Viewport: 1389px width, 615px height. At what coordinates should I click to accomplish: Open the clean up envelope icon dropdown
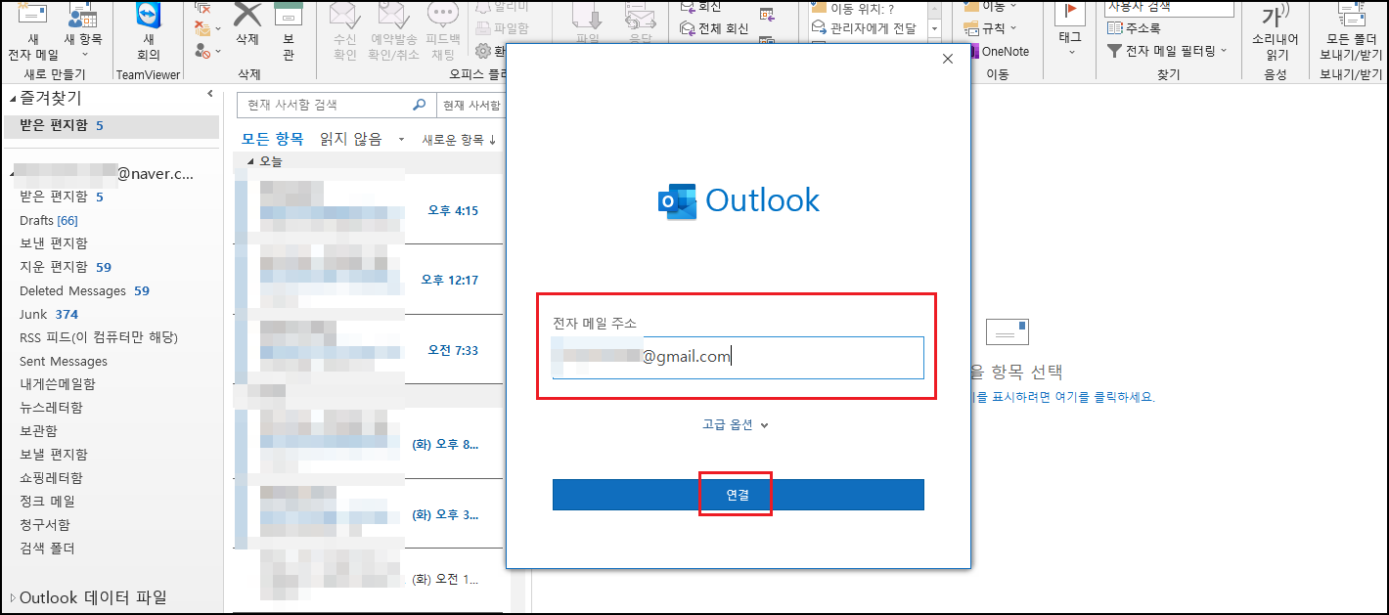206,28
